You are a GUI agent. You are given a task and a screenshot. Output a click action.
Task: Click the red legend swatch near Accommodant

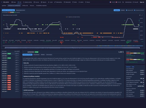9,12
